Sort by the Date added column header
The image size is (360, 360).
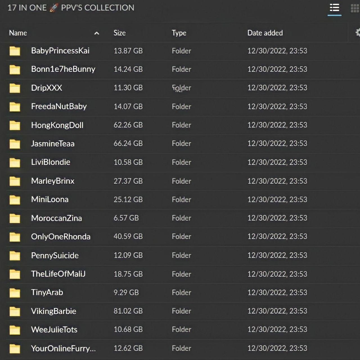[x=265, y=33]
